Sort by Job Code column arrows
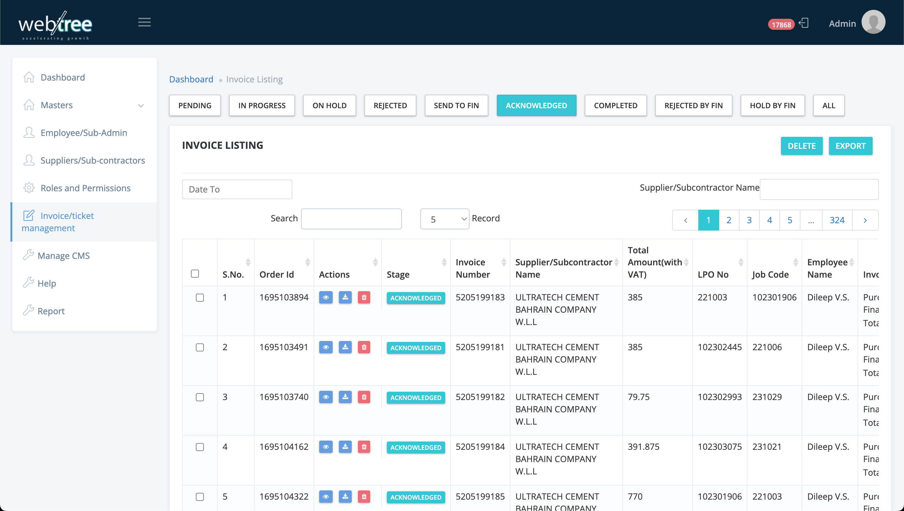Viewport: 904px width, 511px height. (x=795, y=262)
